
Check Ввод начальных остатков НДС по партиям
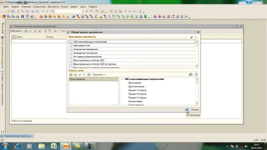71,64
